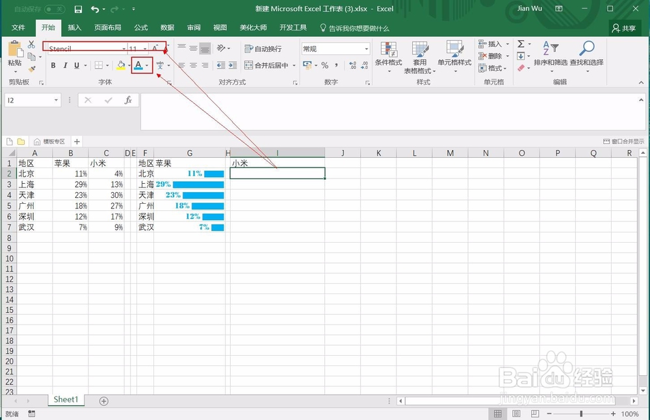
Task: Open the Name Box dropdown arrow
Action: [56, 100]
